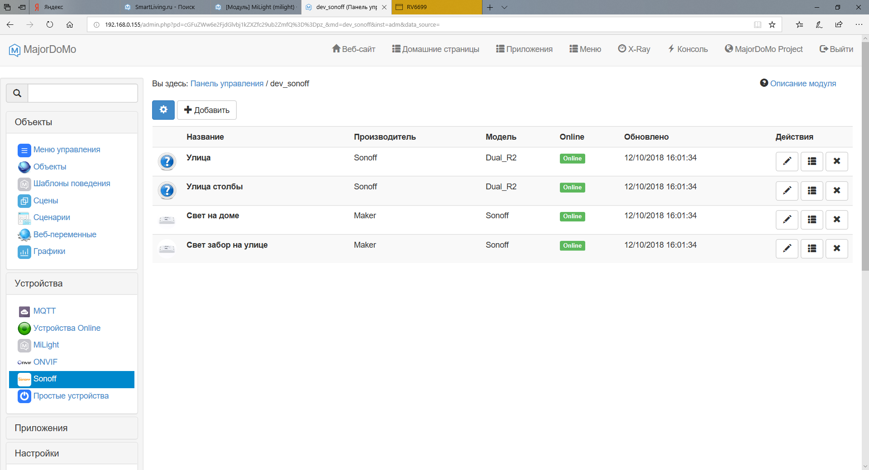Open list view for Свет забор на улице
The width and height of the screenshot is (869, 470).
coord(812,249)
